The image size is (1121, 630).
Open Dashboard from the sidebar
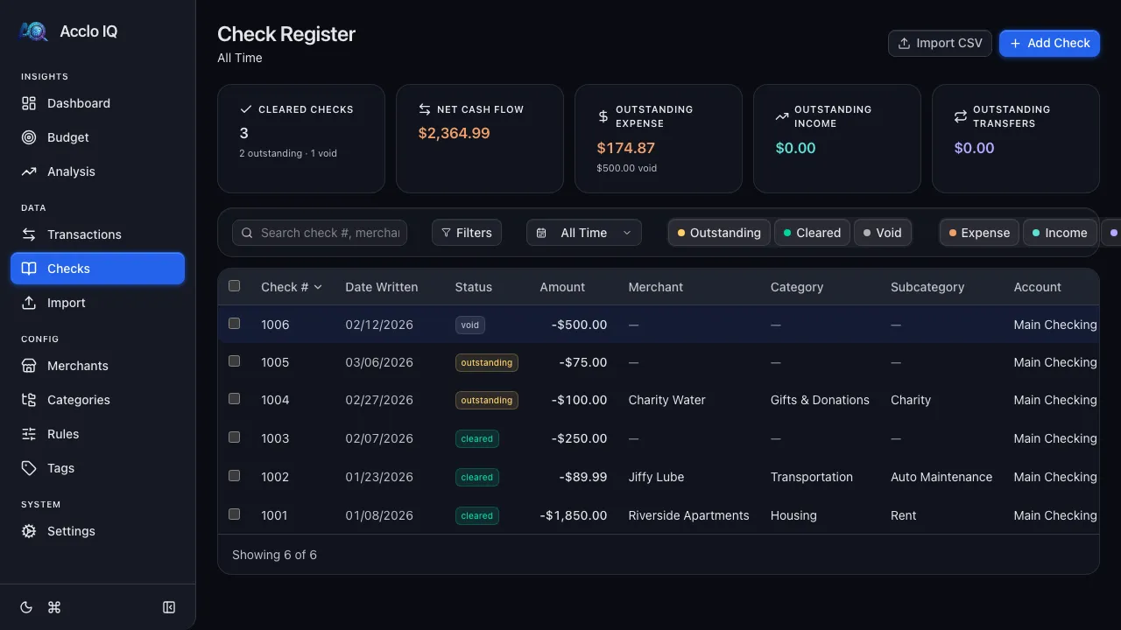click(x=97, y=103)
